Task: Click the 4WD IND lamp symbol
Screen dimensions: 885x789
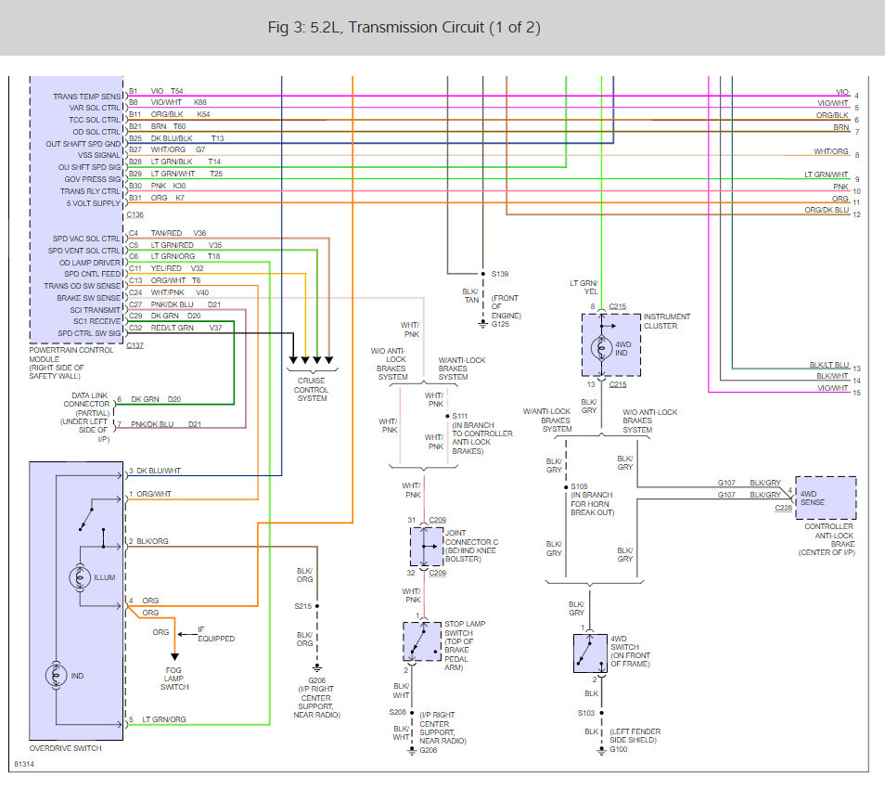Action: coord(601,348)
